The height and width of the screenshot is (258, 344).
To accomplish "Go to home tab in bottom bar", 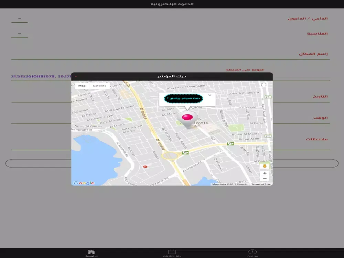I will 92,253.
